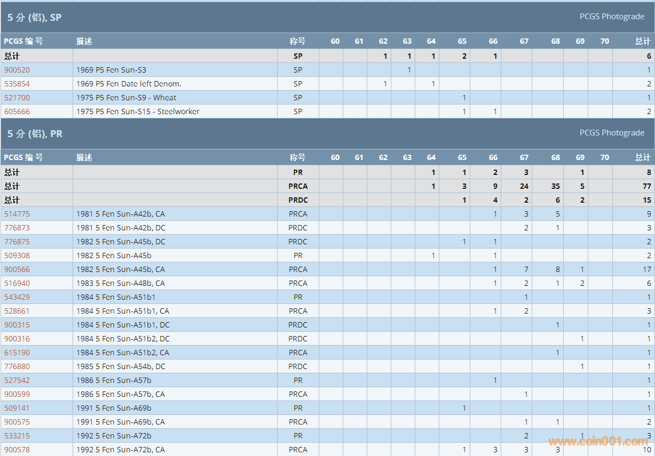The height and width of the screenshot is (456, 655).
Task: Open PCGS number 516940 link
Action: coord(17,283)
